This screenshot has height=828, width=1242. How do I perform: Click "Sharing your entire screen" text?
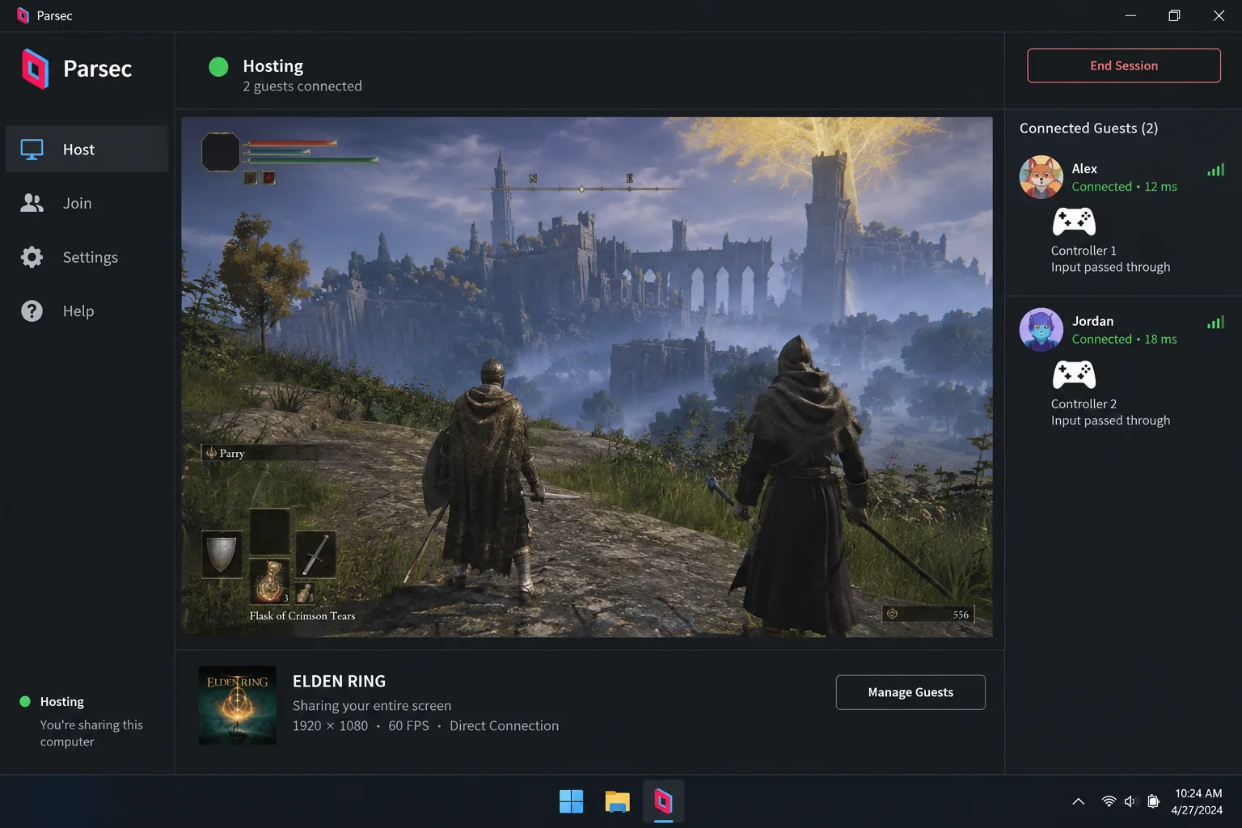click(372, 706)
